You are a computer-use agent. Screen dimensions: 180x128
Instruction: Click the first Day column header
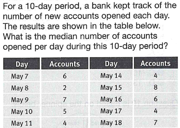click(22, 64)
